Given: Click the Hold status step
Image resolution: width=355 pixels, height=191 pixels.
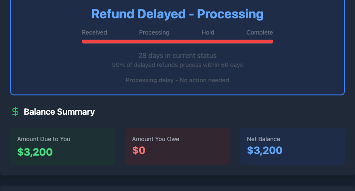Looking at the screenshot, I should (208, 32).
